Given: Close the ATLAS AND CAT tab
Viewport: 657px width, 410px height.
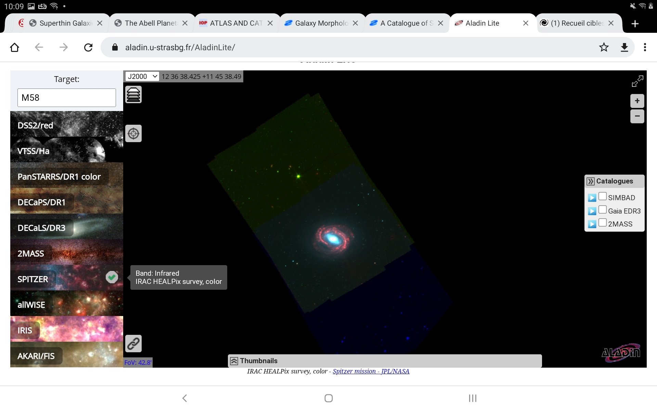Looking at the screenshot, I should [270, 23].
